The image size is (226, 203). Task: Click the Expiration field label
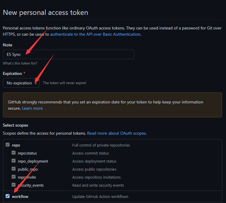pos(12,73)
